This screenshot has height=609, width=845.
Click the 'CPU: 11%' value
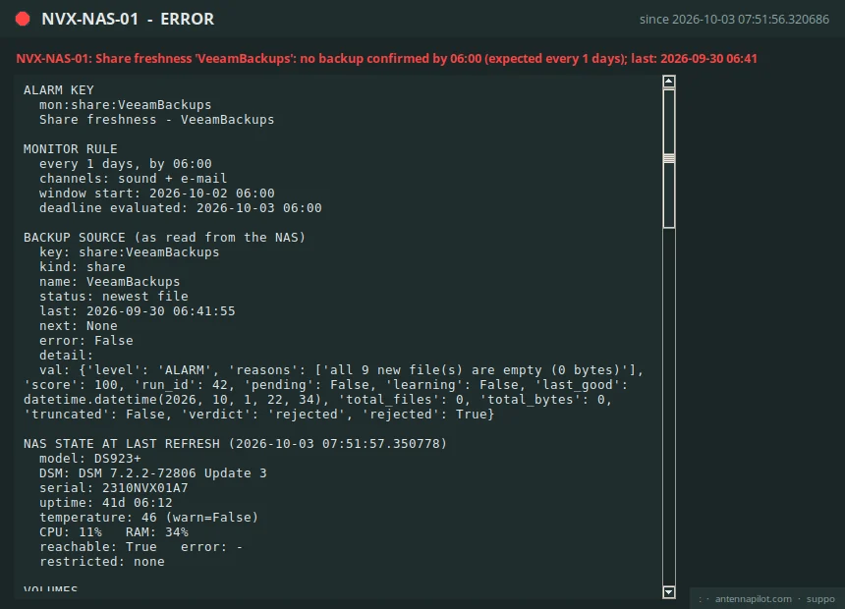71,532
